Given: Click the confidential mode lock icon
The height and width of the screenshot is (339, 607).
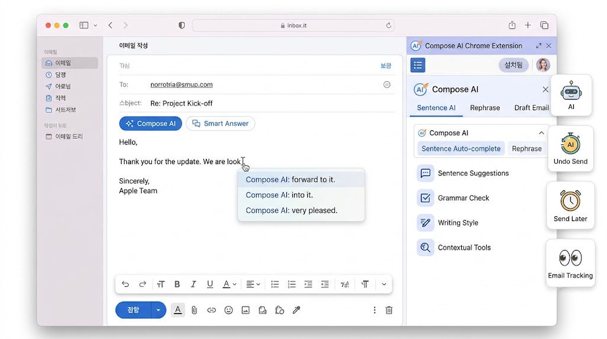Looking at the screenshot, I should [x=280, y=310].
